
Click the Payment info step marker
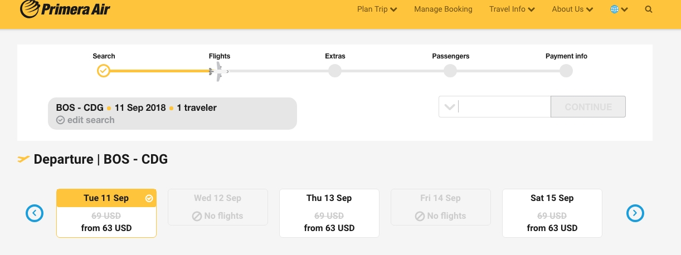click(x=566, y=71)
